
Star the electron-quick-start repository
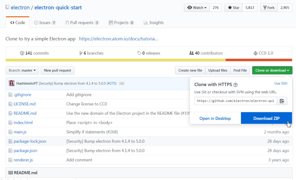pyautogui.click(x=233, y=8)
